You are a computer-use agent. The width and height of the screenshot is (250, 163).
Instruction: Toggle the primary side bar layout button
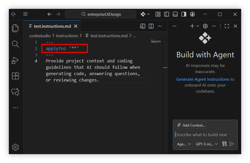point(167,14)
